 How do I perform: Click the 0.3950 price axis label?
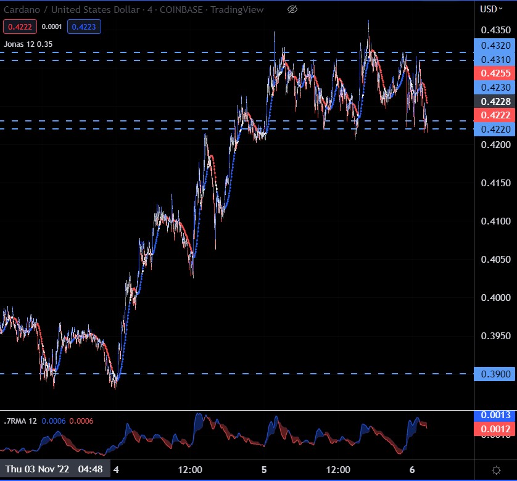pos(495,336)
